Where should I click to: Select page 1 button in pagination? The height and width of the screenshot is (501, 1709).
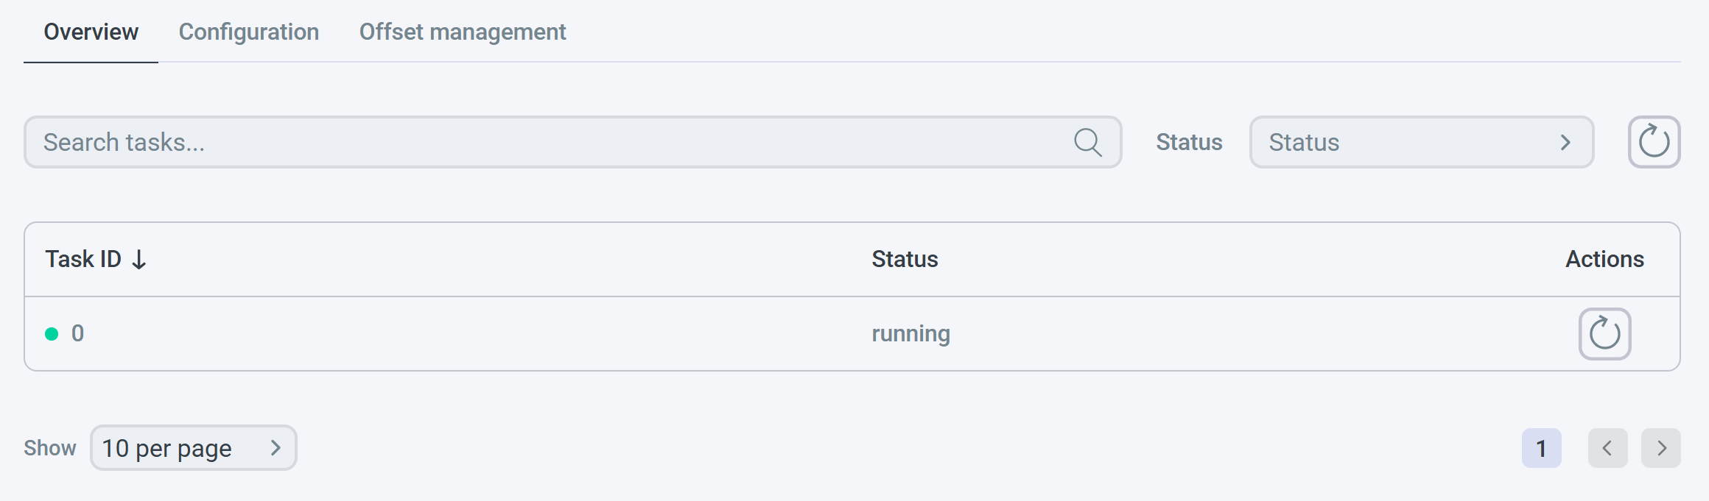click(x=1541, y=448)
